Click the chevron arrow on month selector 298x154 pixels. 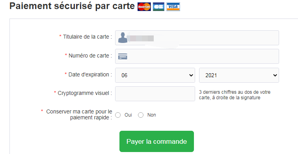point(191,75)
